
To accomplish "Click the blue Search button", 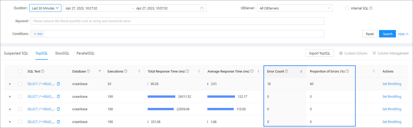I will [387, 34].
